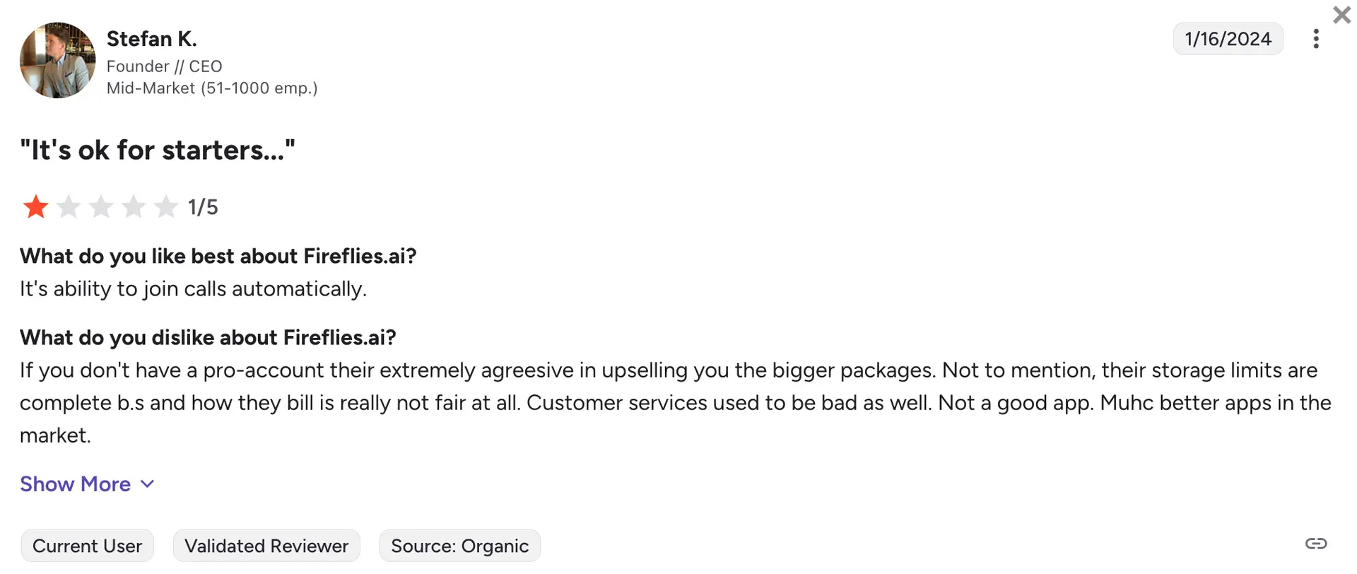Screen dimensions: 1357x574
Task: Click the fourth gray rating star
Action: 134,207
